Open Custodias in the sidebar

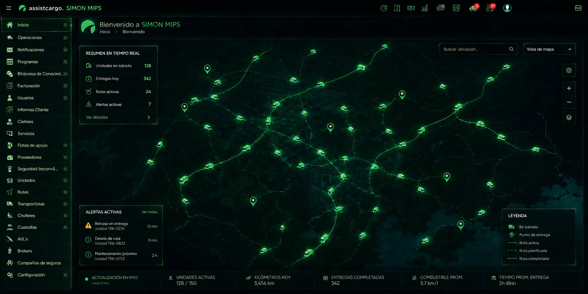(36, 227)
